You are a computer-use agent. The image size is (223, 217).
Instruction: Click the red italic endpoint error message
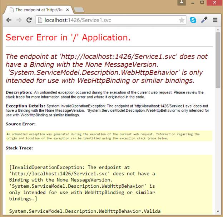click(x=106, y=68)
